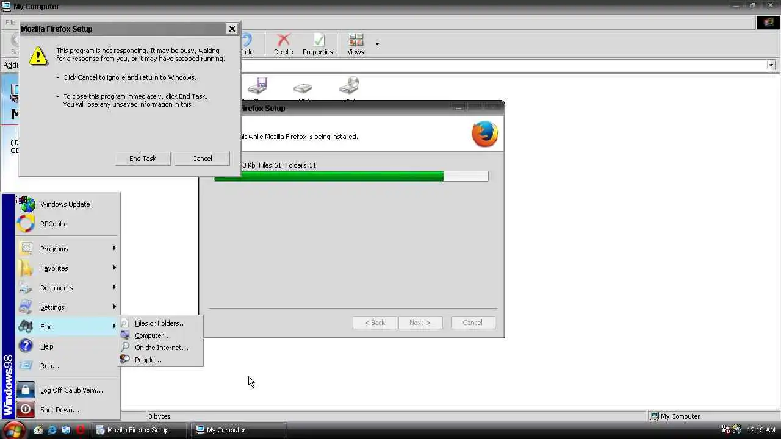Click the Help question mark icon
Screen dimensions: 781x439
26,346
